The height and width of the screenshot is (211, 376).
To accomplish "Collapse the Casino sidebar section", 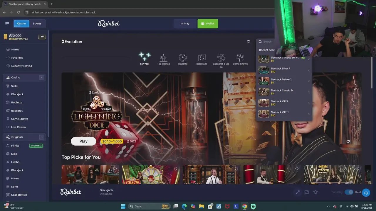I will click(42, 77).
